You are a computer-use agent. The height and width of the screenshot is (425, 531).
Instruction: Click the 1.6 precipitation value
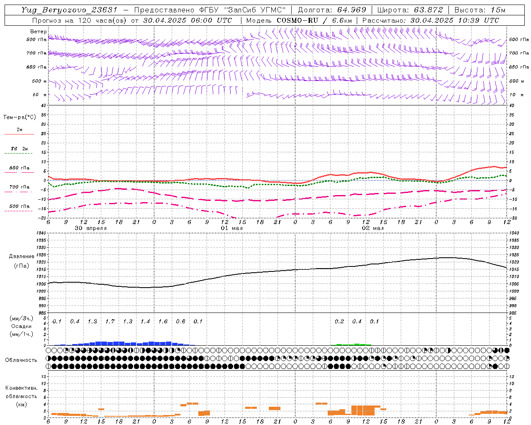(x=163, y=321)
